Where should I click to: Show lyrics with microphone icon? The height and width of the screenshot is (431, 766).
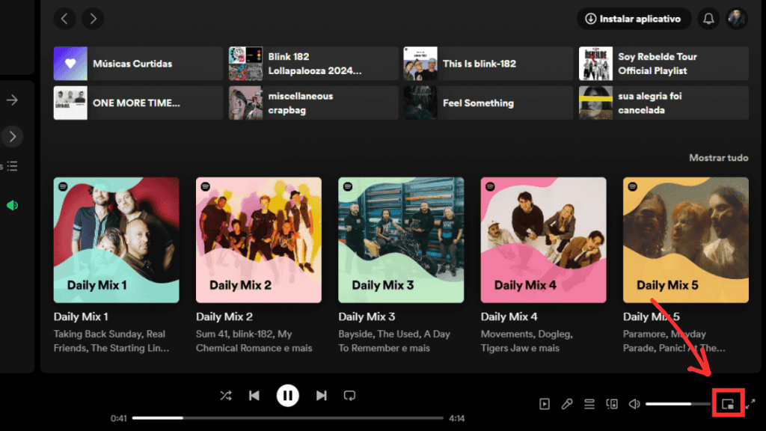click(x=567, y=403)
